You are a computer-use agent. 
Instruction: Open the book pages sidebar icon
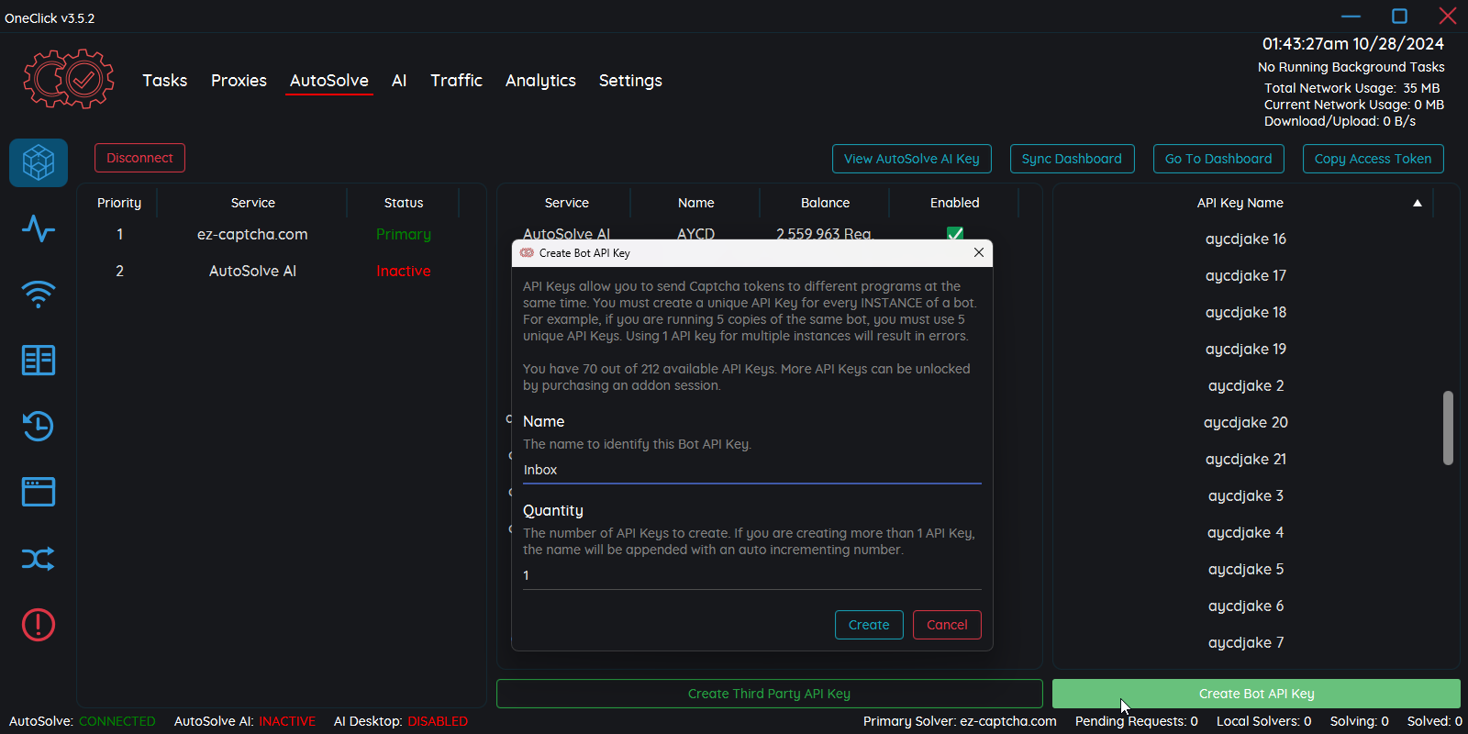[x=39, y=361]
